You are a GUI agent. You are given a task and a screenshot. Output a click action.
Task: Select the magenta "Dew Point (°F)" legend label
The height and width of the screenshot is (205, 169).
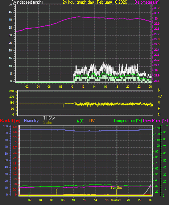point(155,121)
